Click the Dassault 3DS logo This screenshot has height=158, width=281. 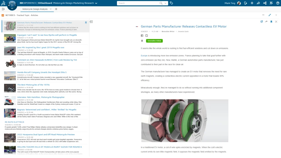pos(3,3)
